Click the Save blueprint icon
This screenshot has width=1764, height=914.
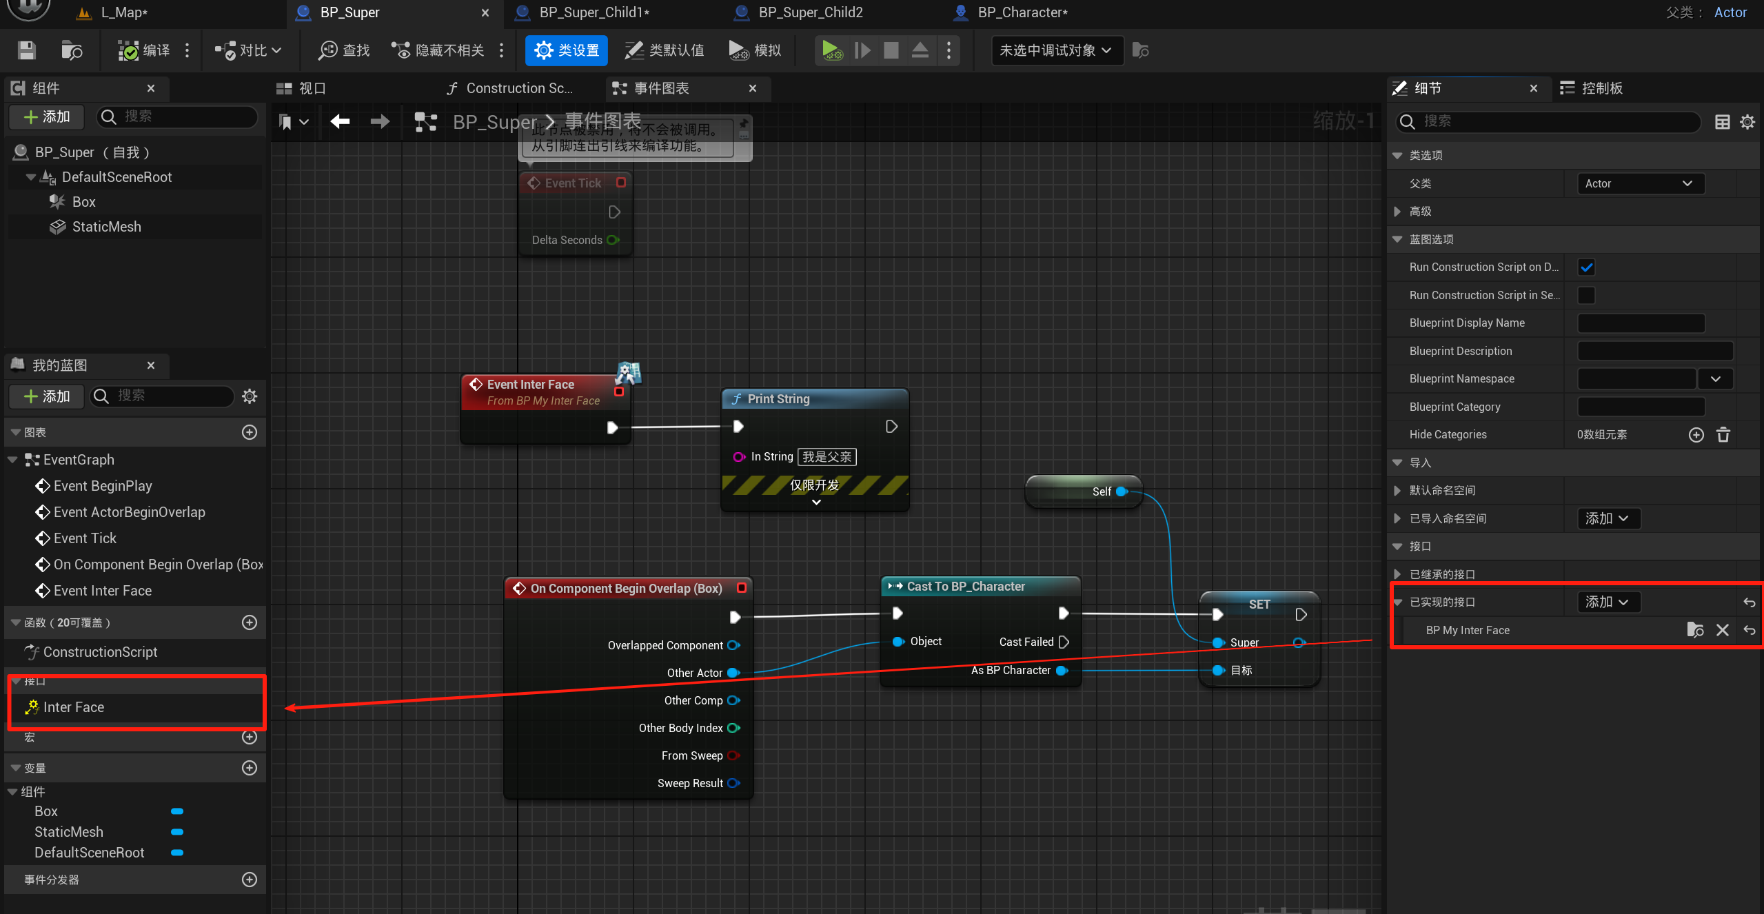click(26, 50)
